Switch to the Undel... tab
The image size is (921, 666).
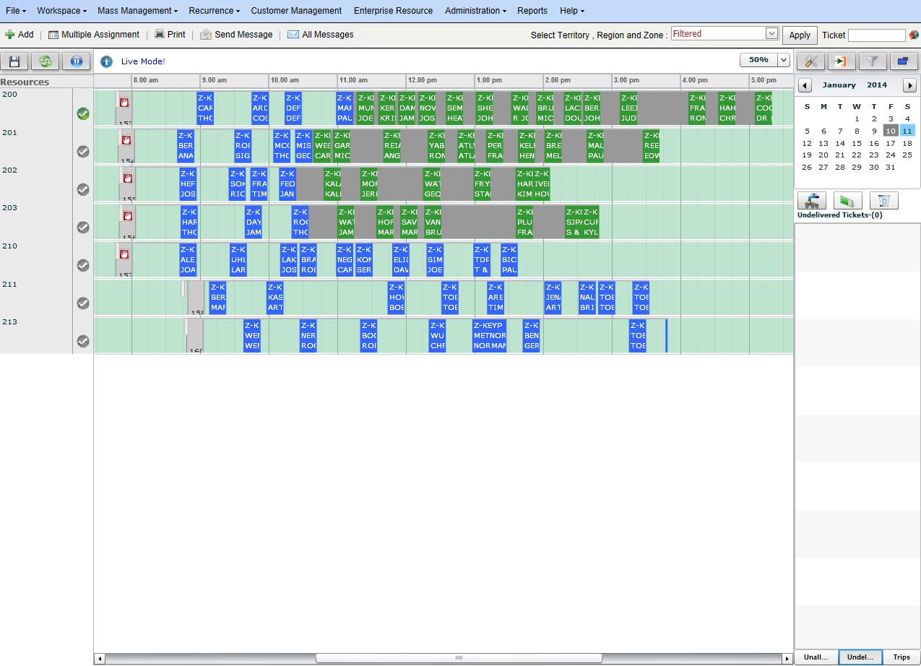point(860,657)
